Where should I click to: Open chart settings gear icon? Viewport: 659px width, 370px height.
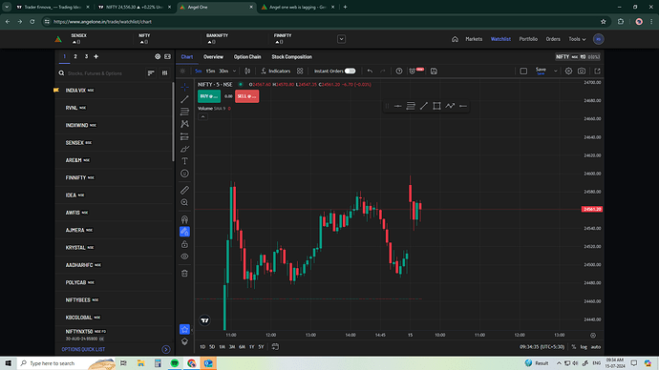568,72
